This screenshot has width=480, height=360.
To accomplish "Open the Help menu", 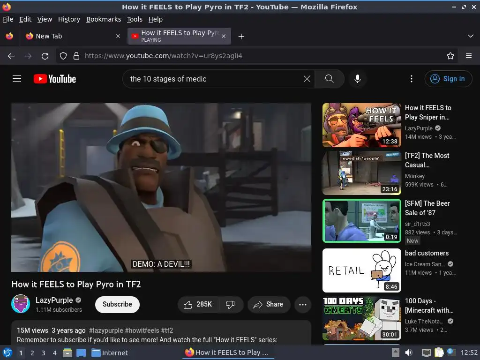I will tap(156, 19).
